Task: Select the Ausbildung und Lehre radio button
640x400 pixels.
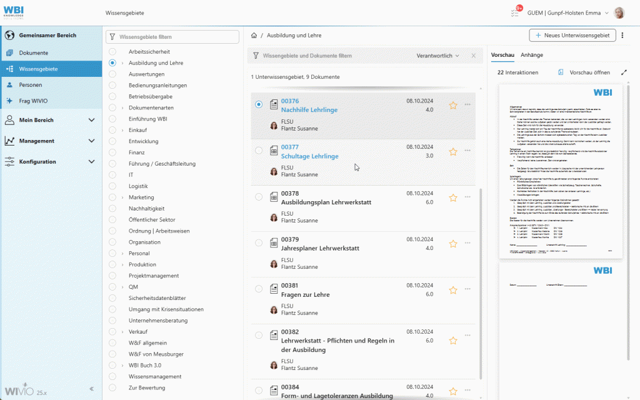Action: point(112,63)
